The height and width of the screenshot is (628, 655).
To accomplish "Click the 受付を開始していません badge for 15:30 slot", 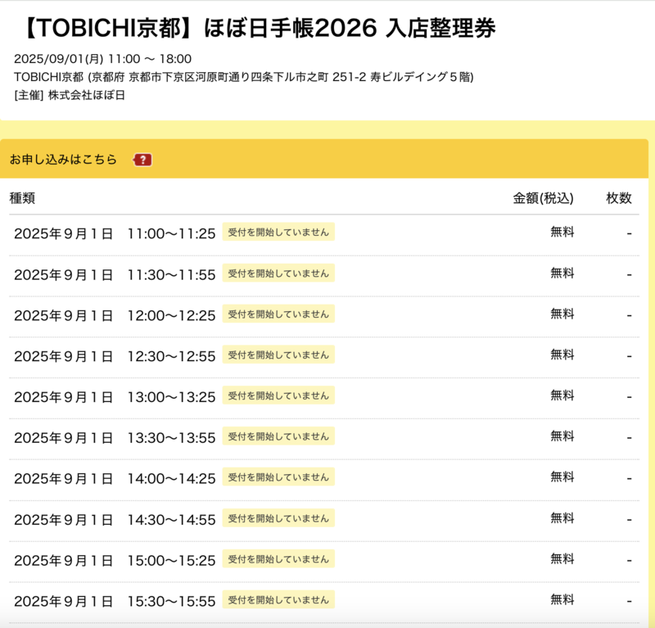I will 278,600.
